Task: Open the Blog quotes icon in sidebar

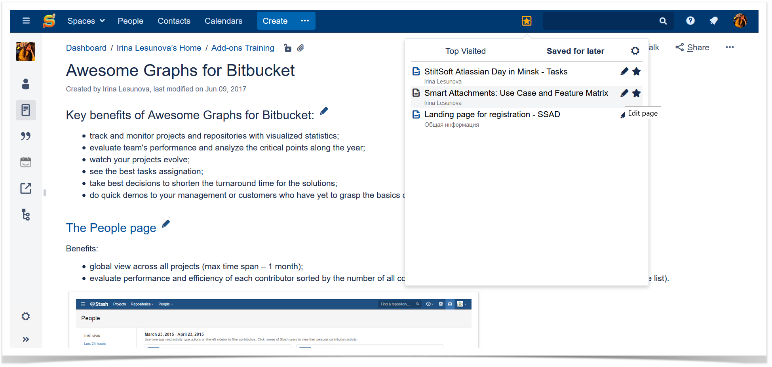Action: pyautogui.click(x=26, y=136)
